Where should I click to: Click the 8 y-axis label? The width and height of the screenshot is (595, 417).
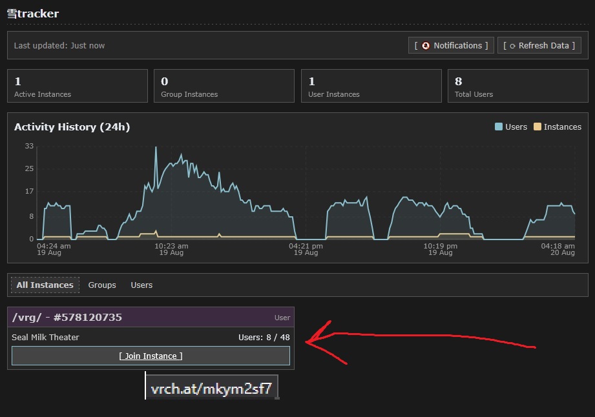(32, 216)
